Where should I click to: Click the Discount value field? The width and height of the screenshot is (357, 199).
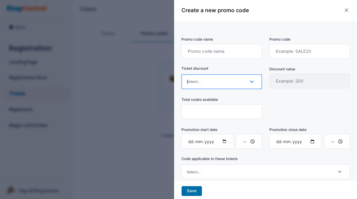(x=309, y=81)
